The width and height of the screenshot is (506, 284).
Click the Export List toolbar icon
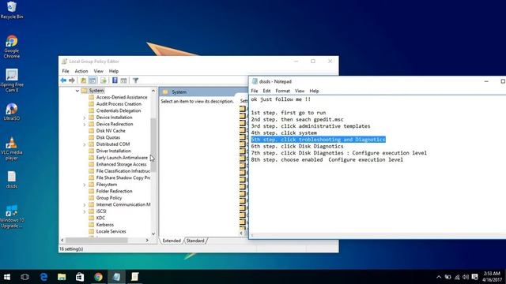pos(104,80)
